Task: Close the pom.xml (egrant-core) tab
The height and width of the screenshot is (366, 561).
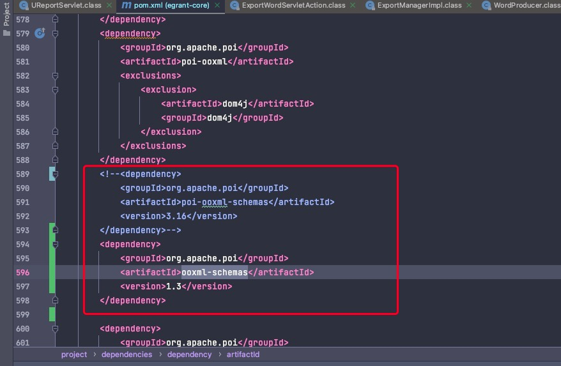Action: pyautogui.click(x=218, y=5)
